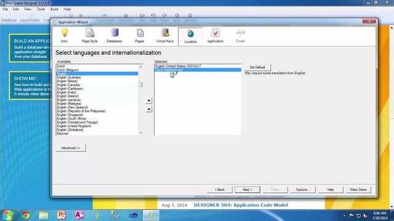Click the Set Default button
The width and height of the screenshot is (394, 221).
pos(257,67)
